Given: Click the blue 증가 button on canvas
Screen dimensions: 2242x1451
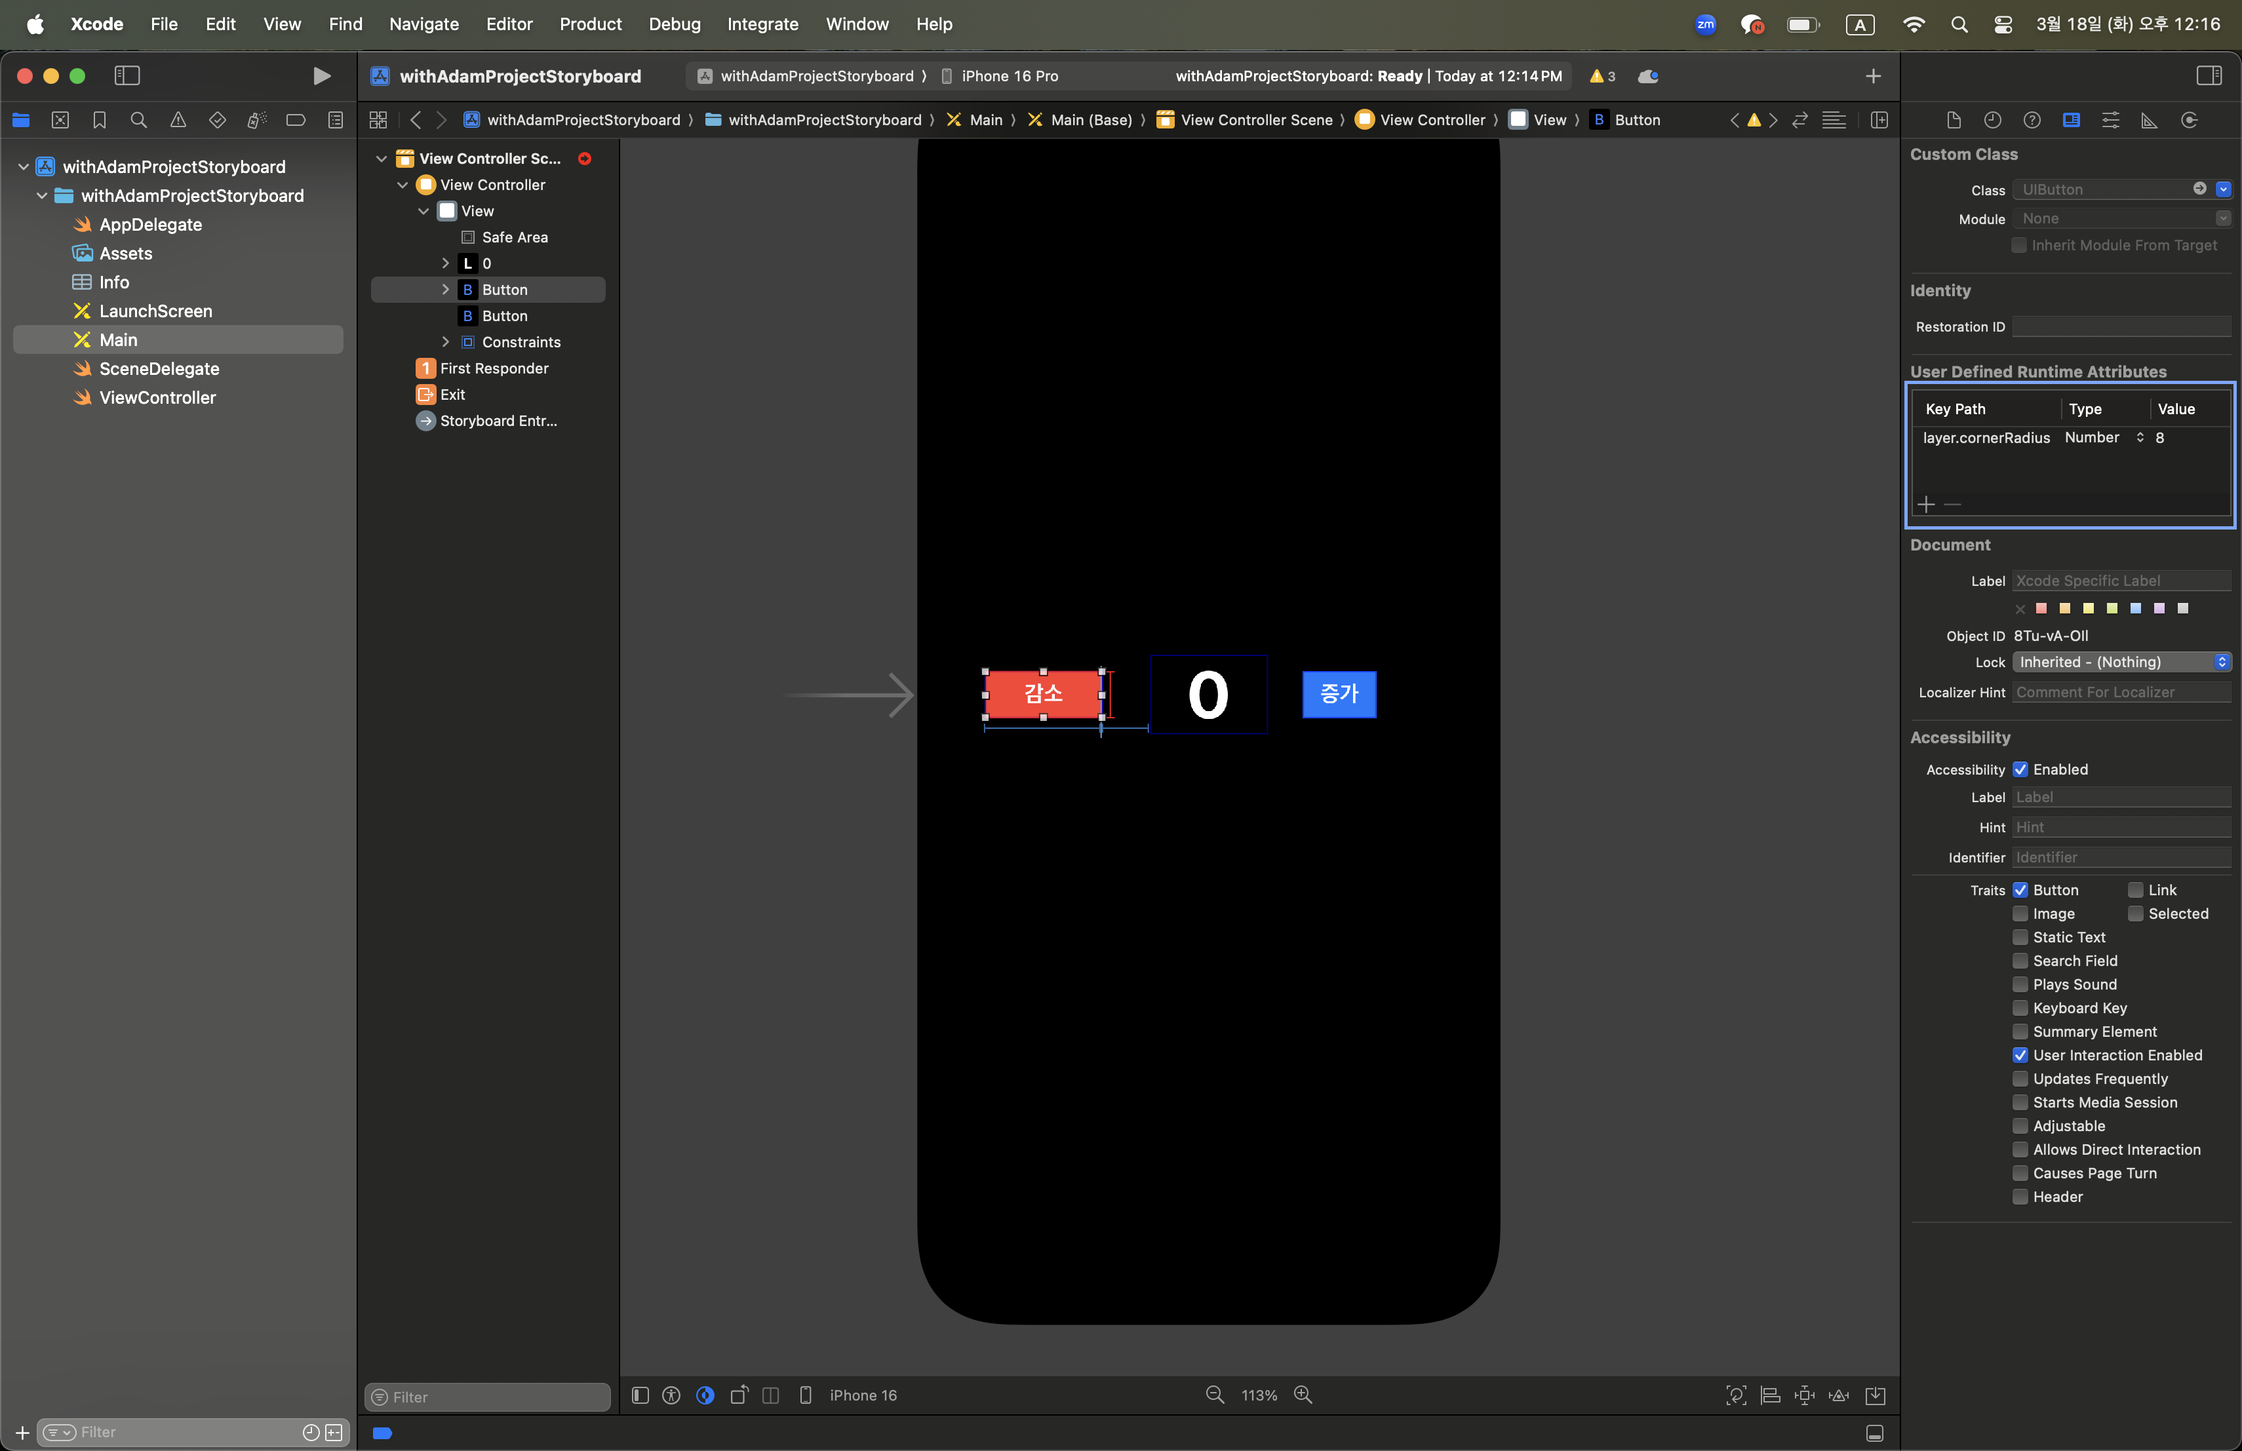Looking at the screenshot, I should 1339,695.
